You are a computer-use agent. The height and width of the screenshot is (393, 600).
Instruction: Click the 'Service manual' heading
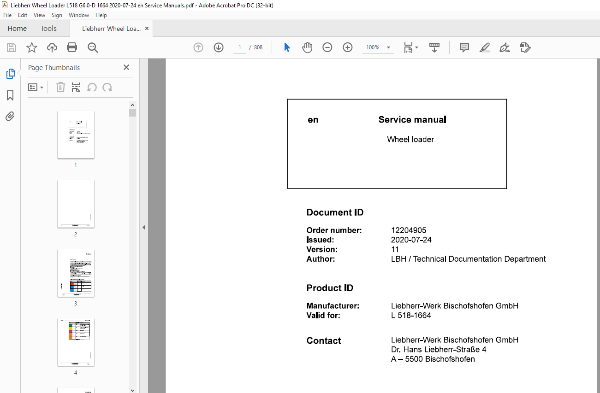(412, 120)
